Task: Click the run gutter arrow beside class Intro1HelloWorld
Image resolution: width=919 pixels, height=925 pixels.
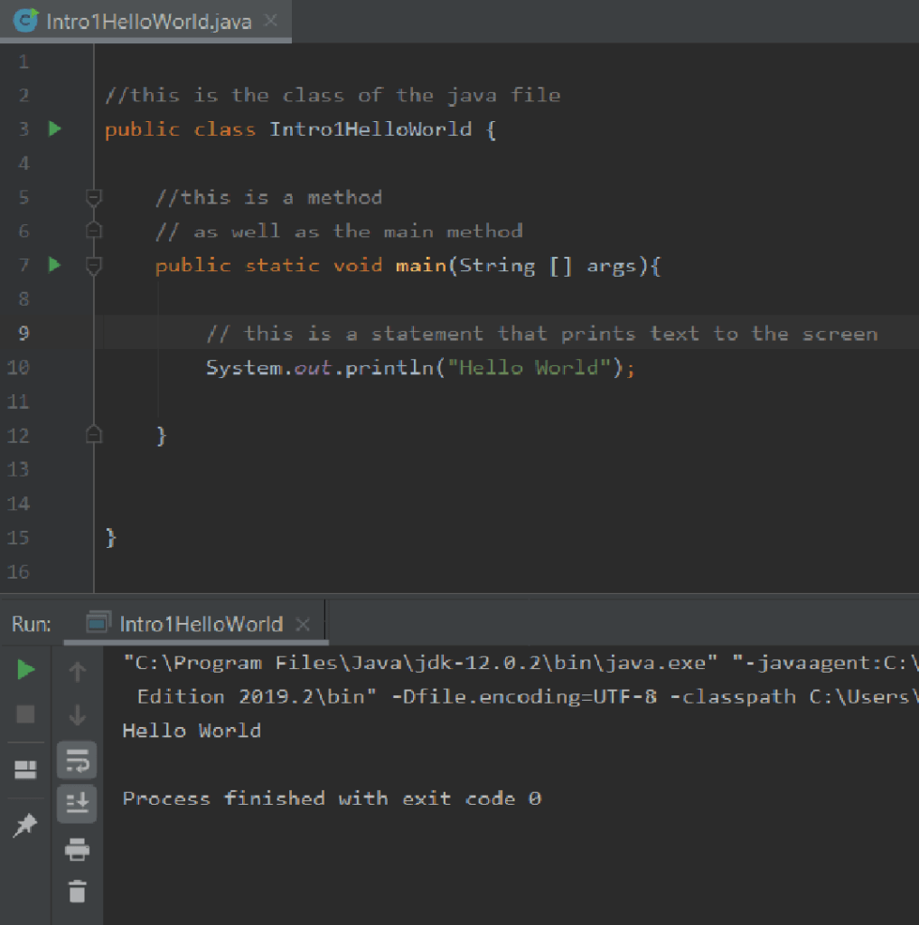Action: [54, 129]
